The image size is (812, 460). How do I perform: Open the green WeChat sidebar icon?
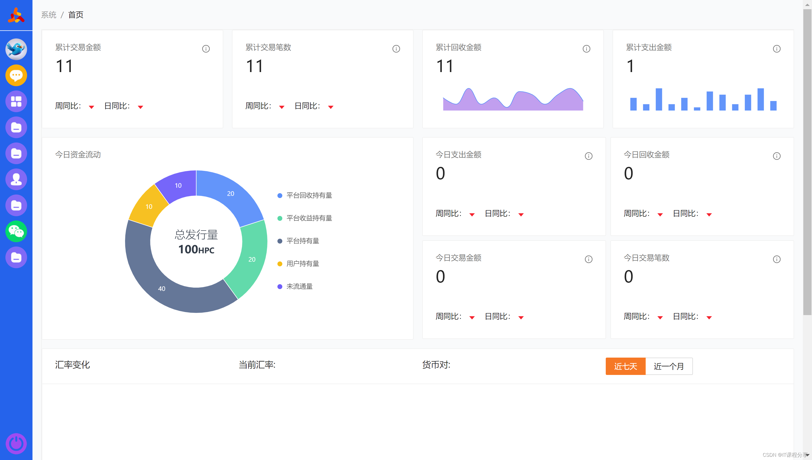coord(16,231)
